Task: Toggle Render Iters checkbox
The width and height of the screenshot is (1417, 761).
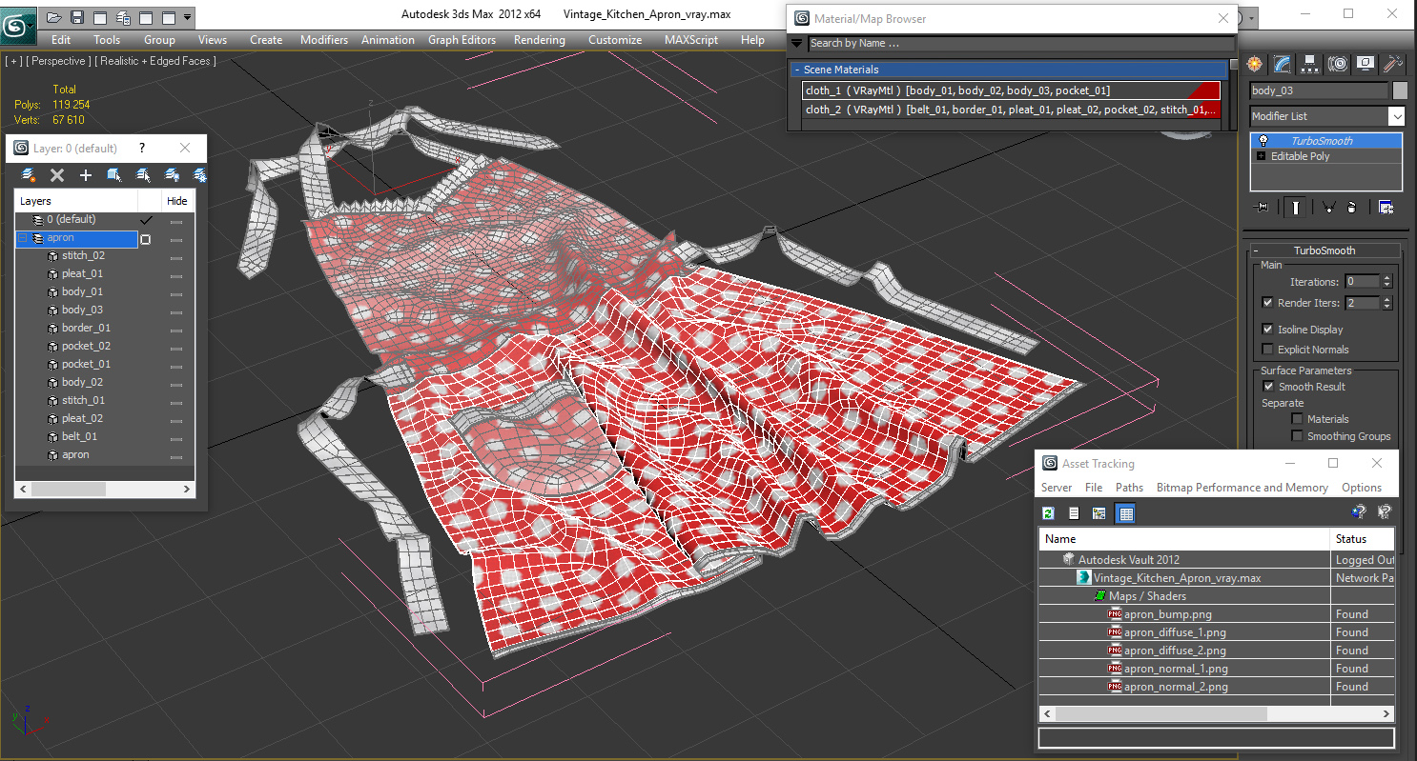Action: pos(1267,303)
